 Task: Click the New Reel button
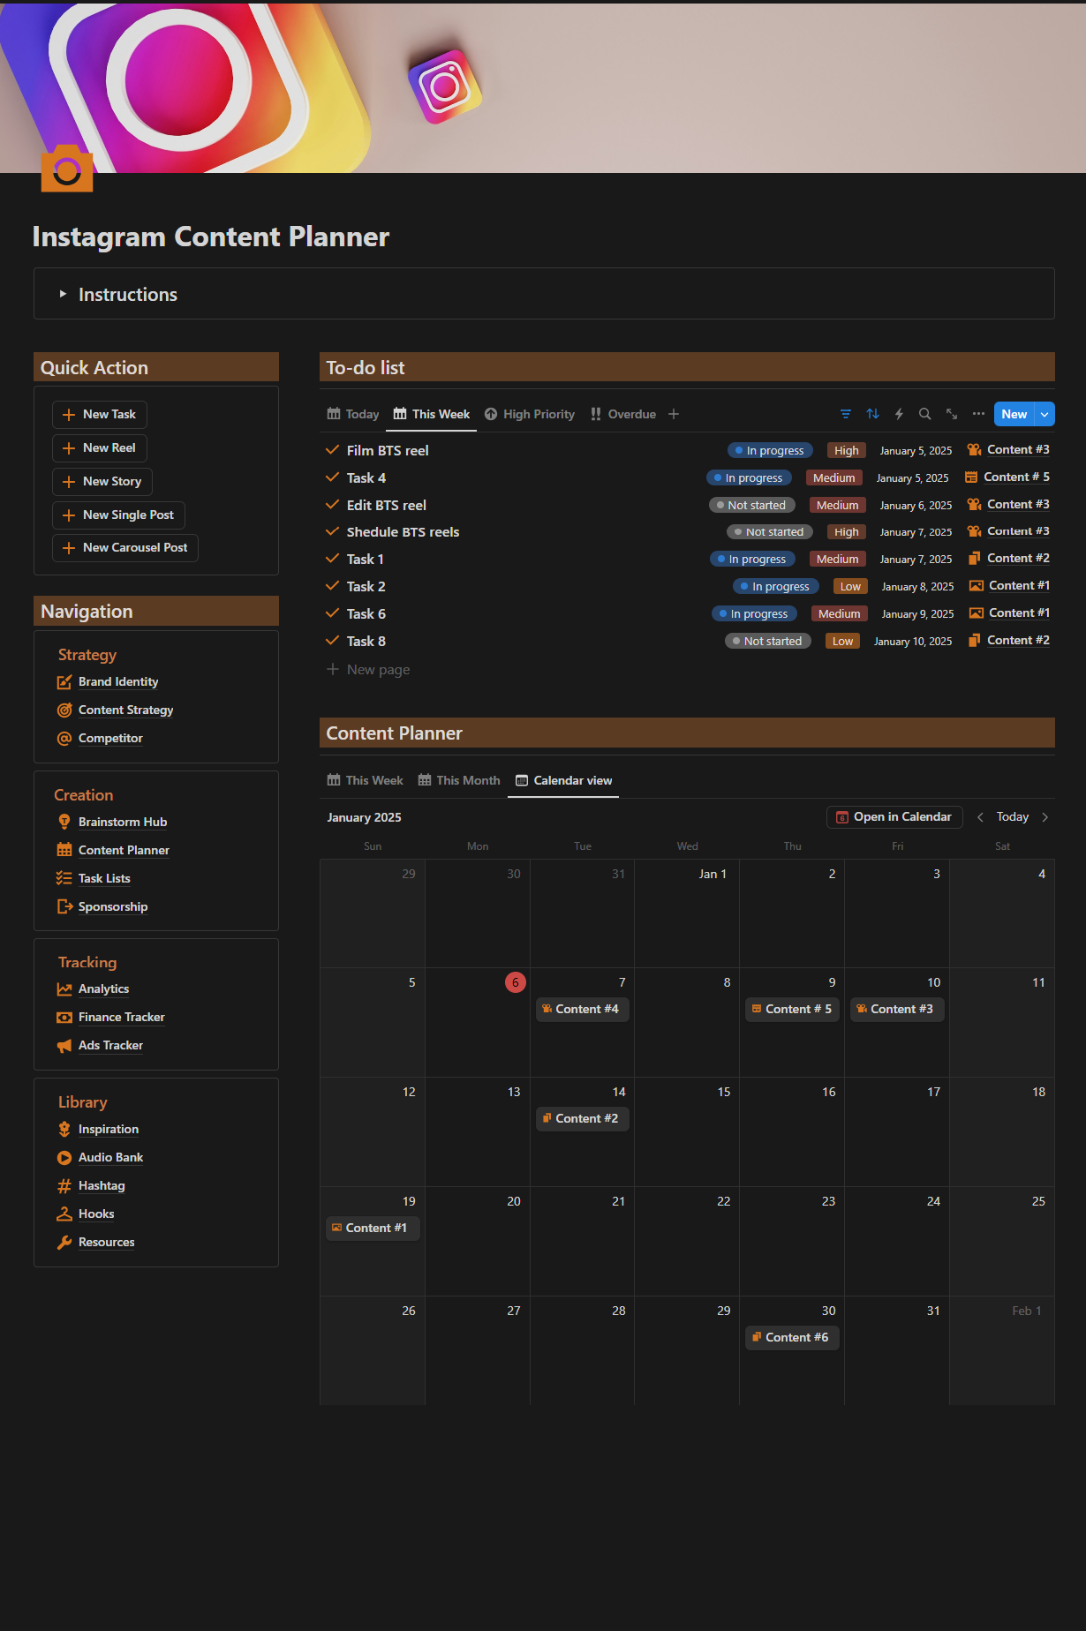100,448
